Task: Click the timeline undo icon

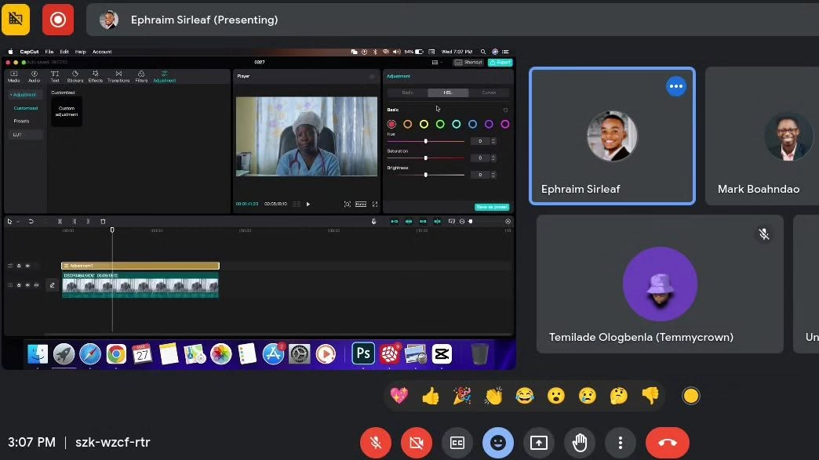Action: [x=31, y=222]
